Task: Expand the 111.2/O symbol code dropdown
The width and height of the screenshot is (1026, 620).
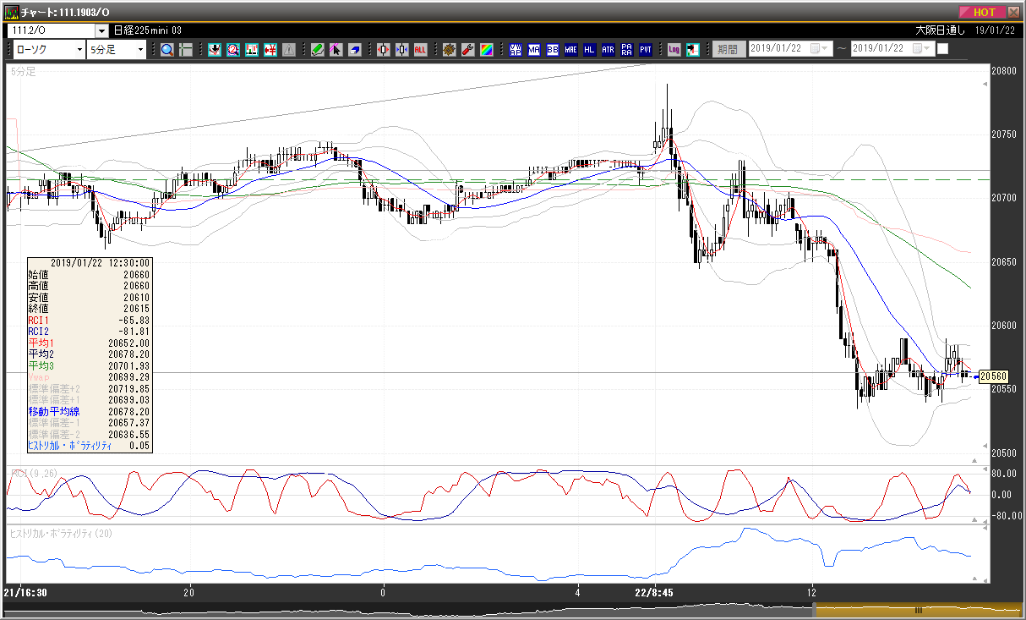Action: (57, 30)
